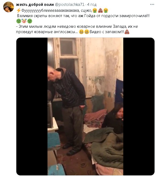Click the @postolachka71 handle
Image resolution: width=158 pixels, height=177 pixels.
70,5
